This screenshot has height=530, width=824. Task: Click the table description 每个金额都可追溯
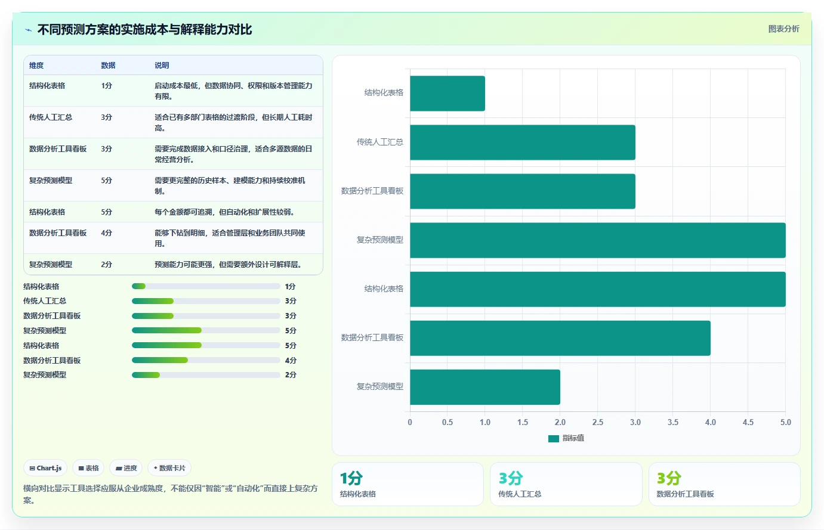click(x=224, y=212)
